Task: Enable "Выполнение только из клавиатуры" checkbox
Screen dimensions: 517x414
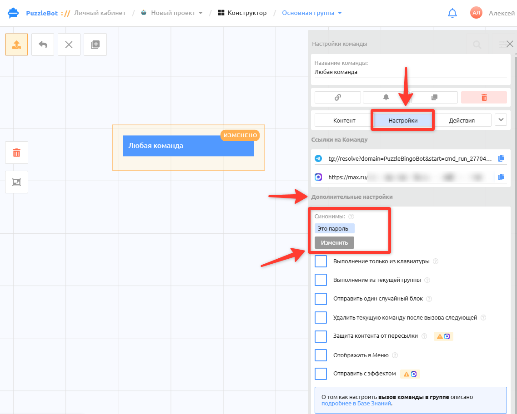Action: [x=321, y=261]
